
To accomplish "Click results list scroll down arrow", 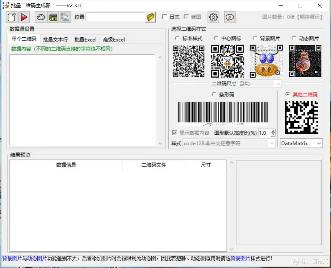I will click(x=232, y=249).
